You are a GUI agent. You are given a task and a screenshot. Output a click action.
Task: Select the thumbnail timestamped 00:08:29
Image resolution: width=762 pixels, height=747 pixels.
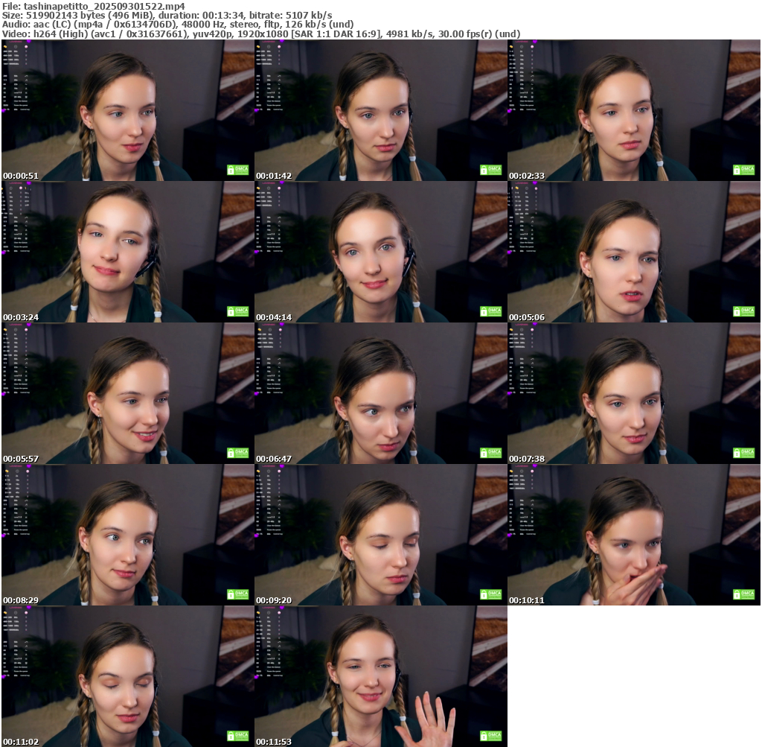click(x=127, y=535)
